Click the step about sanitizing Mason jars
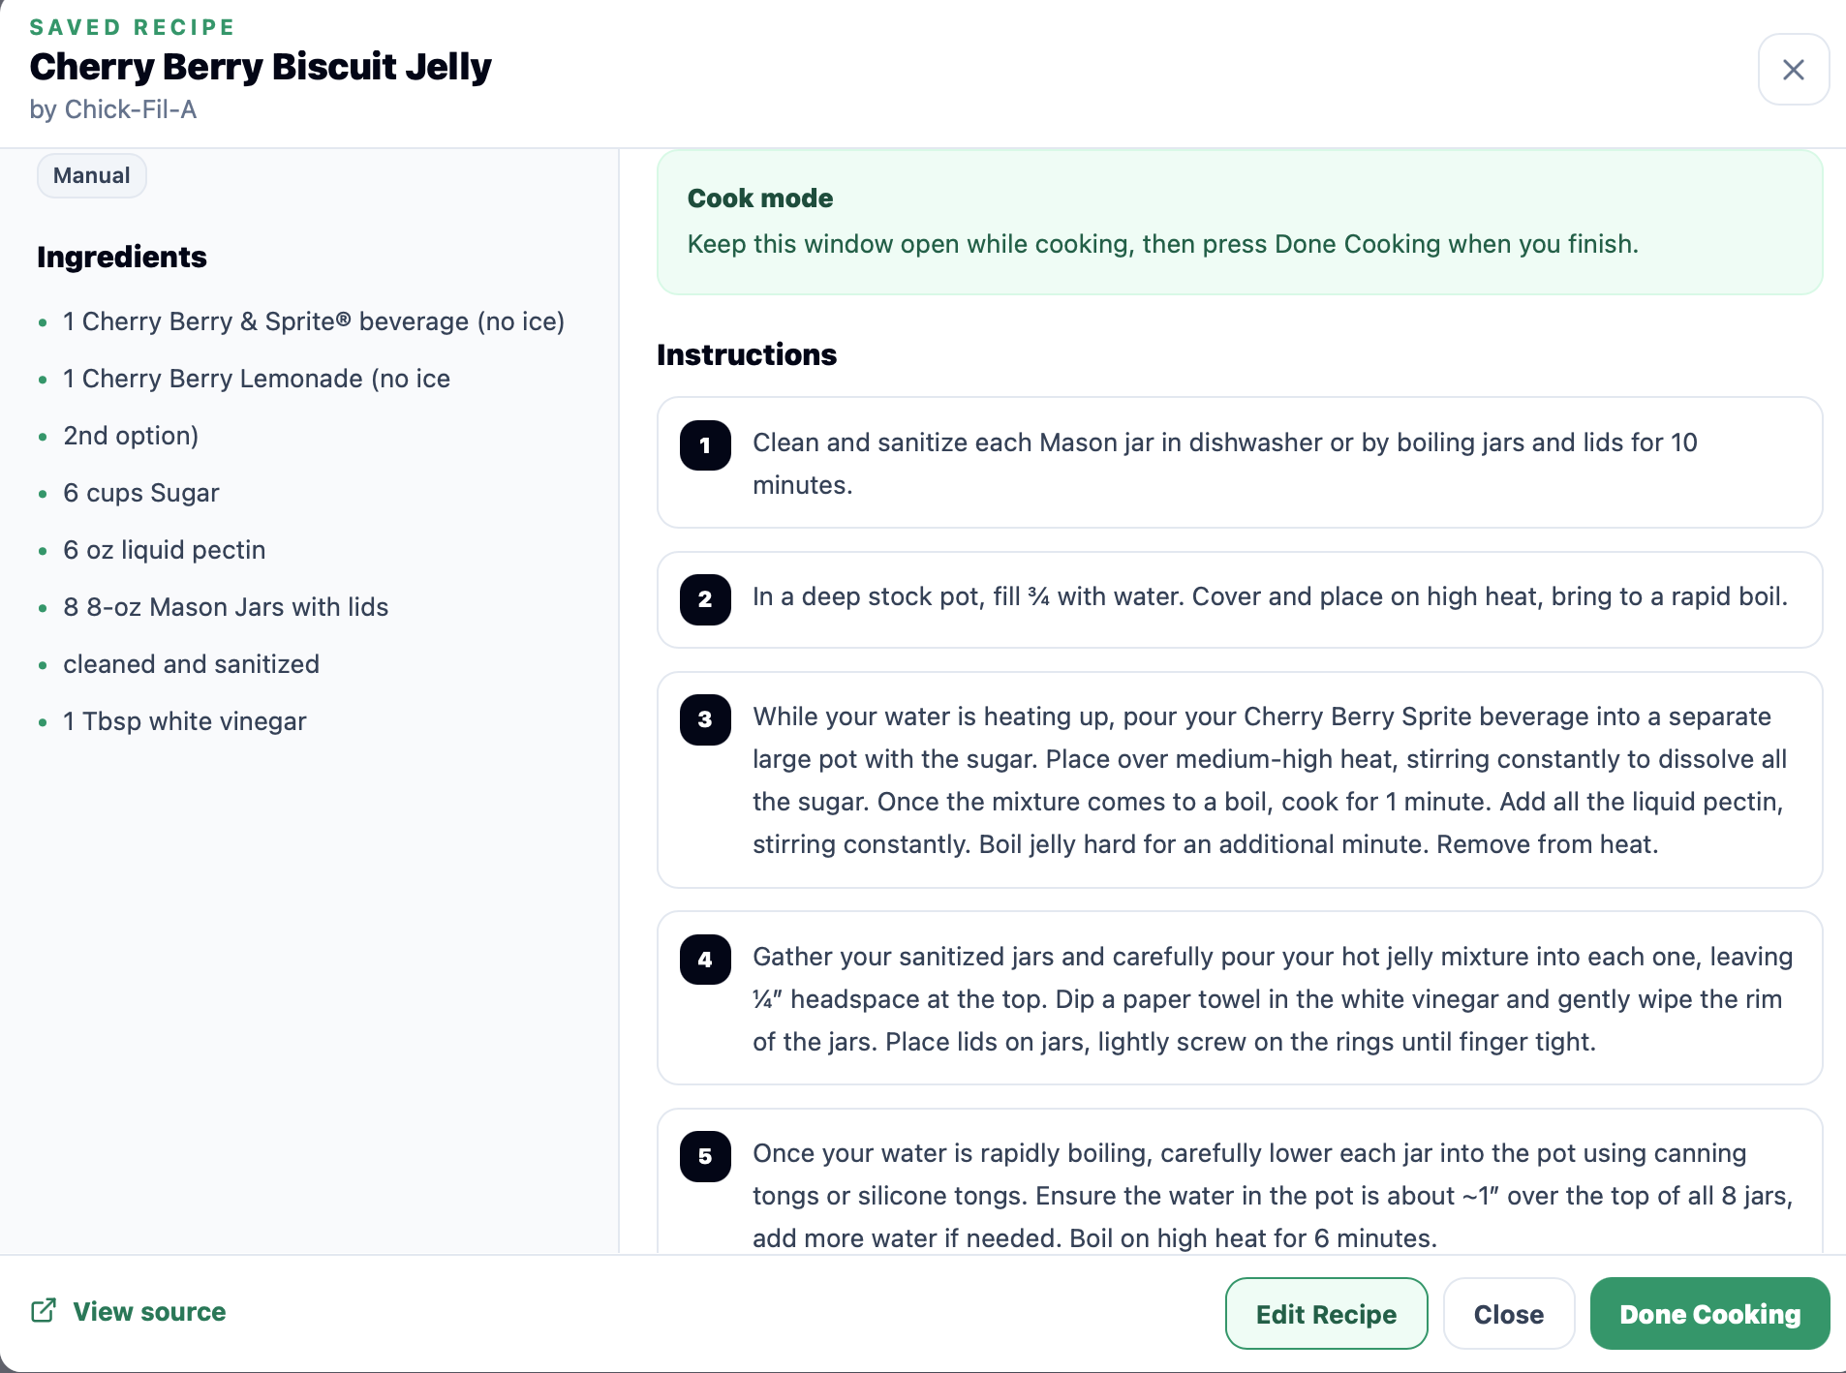Viewport: 1846px width, 1373px height. pyautogui.click(x=1240, y=463)
